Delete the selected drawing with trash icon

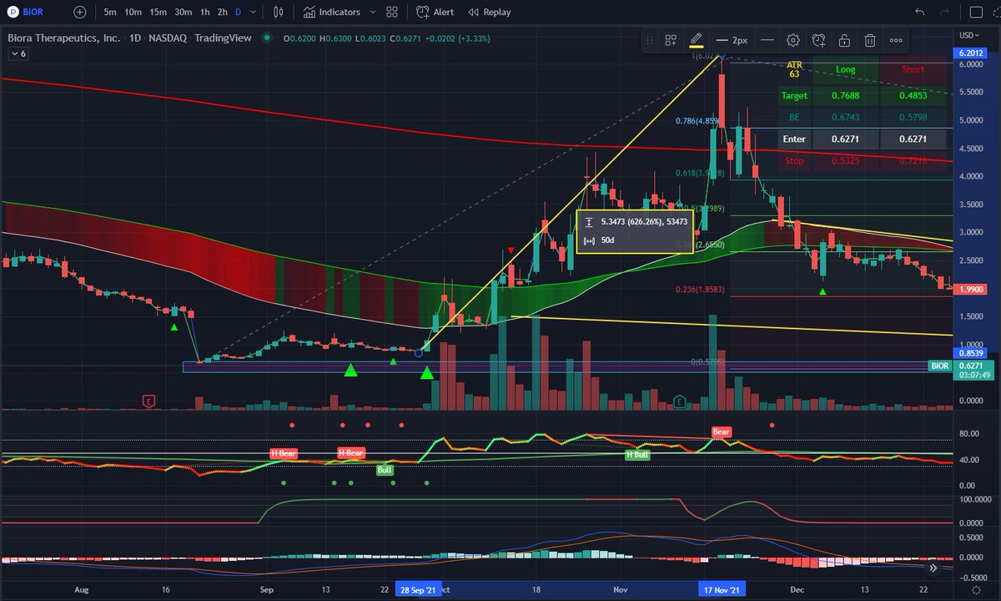click(869, 40)
